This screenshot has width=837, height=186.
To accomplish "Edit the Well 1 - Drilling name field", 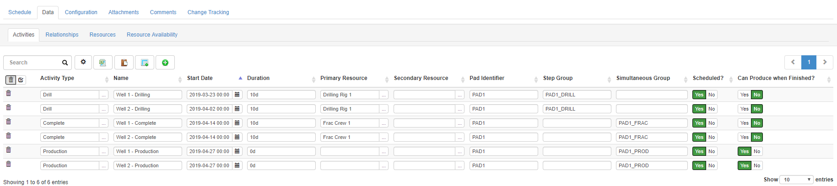I will (x=148, y=95).
